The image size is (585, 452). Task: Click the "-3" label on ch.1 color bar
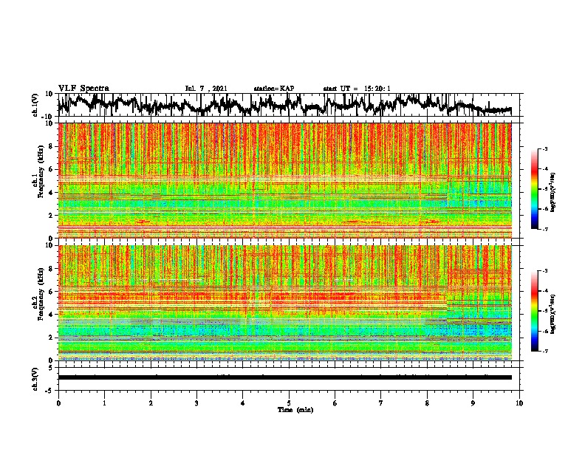pos(545,148)
